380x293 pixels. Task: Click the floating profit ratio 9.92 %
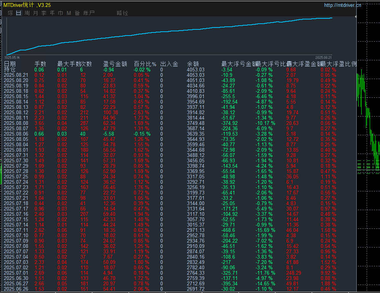pyautogui.click(x=328, y=273)
